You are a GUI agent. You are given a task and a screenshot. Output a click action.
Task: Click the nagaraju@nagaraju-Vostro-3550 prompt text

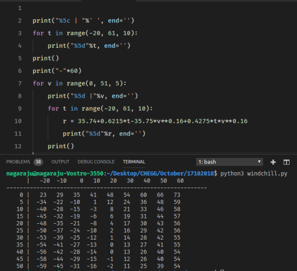click(x=55, y=173)
